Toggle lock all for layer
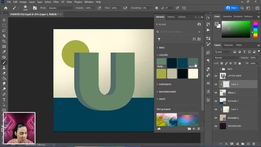This screenshot has width=261, height=147. click(239, 63)
